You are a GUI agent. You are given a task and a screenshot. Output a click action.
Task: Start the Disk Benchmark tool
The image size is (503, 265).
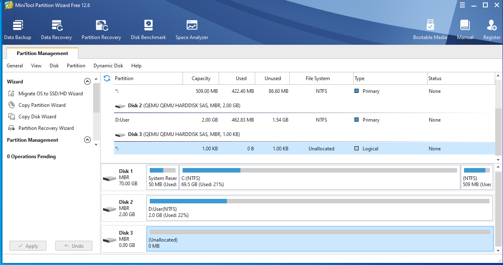148,30
